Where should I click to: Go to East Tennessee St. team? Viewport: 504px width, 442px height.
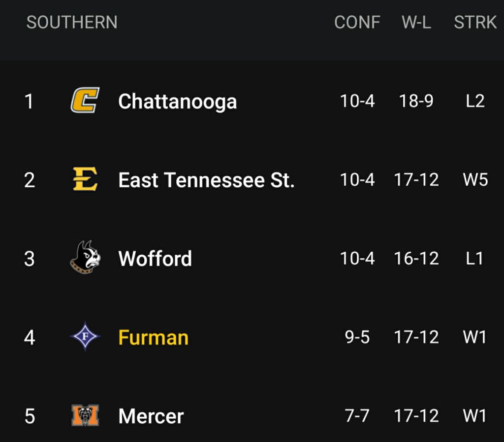[206, 180]
